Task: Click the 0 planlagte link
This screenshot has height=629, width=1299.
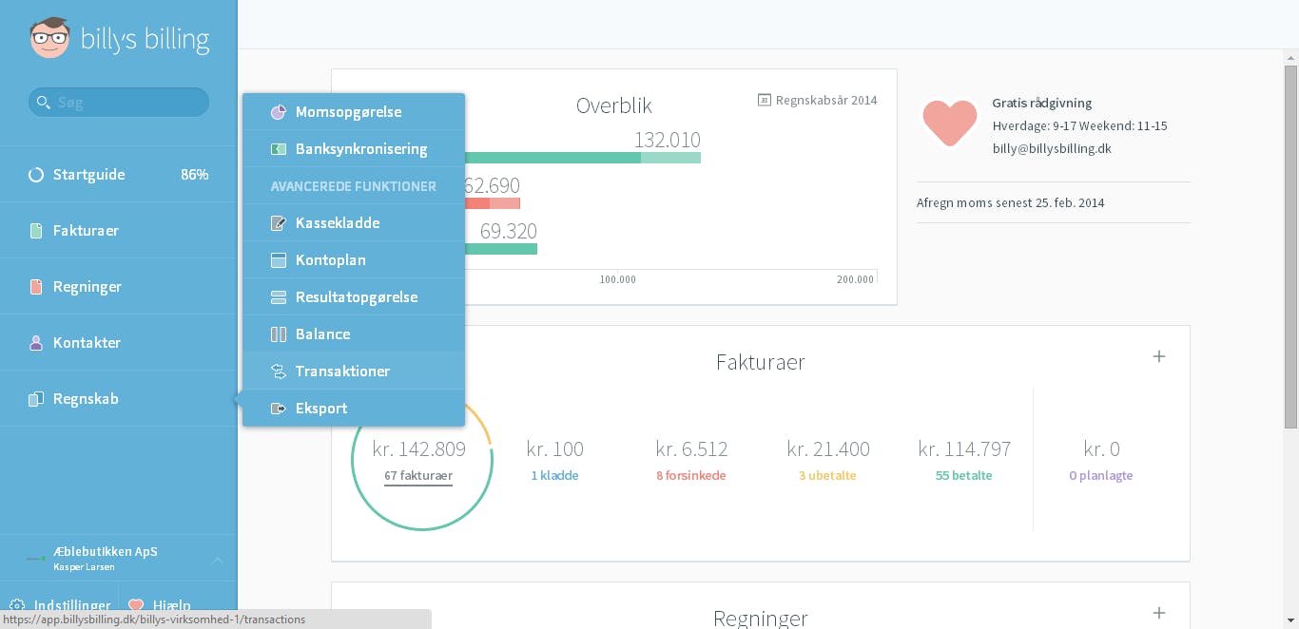Action: 1101,476
